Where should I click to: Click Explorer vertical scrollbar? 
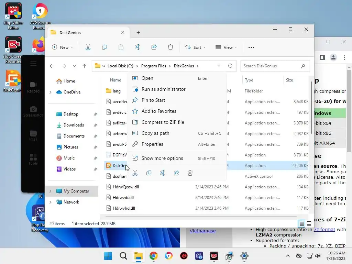[x=311, y=108]
